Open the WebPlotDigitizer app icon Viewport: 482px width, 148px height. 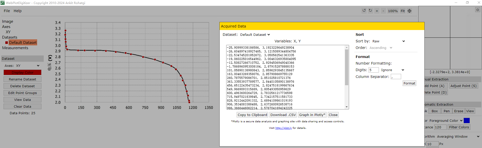pos(3,3)
